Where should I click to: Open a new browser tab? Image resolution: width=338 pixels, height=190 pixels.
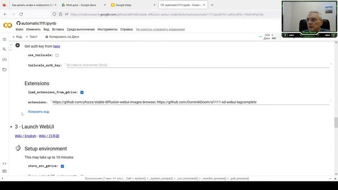pos(212,5)
